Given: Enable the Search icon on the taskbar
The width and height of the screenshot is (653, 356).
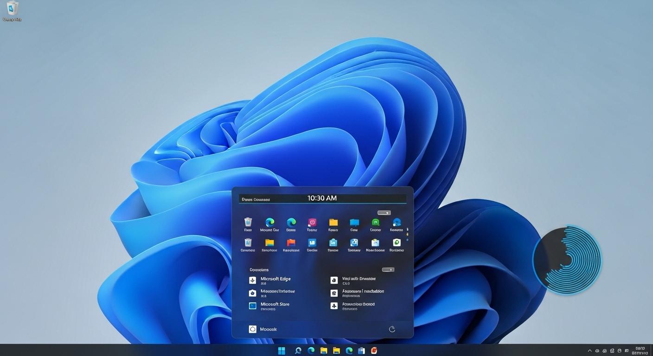Looking at the screenshot, I should point(297,350).
